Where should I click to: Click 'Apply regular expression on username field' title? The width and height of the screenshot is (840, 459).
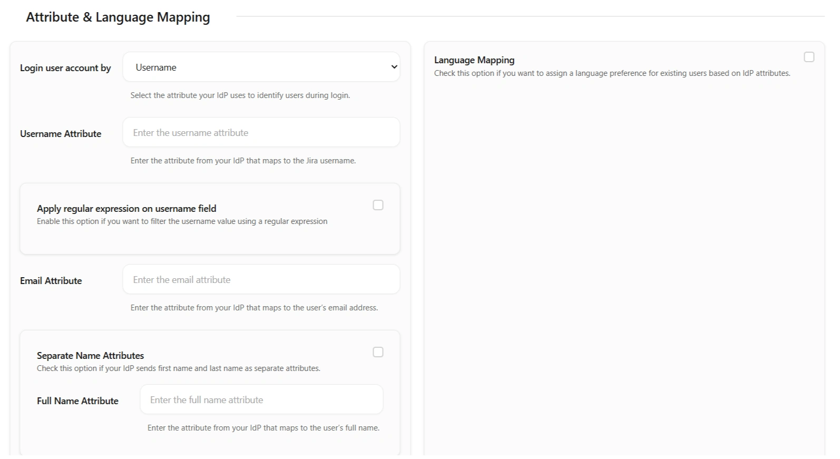click(x=126, y=209)
